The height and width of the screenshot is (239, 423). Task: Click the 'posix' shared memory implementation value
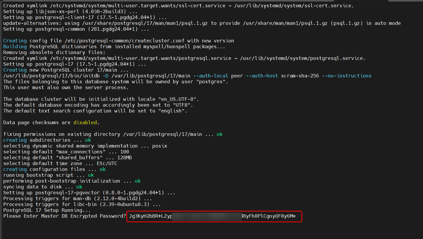[160, 146]
